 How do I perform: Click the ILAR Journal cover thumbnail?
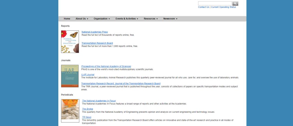click(70, 76)
